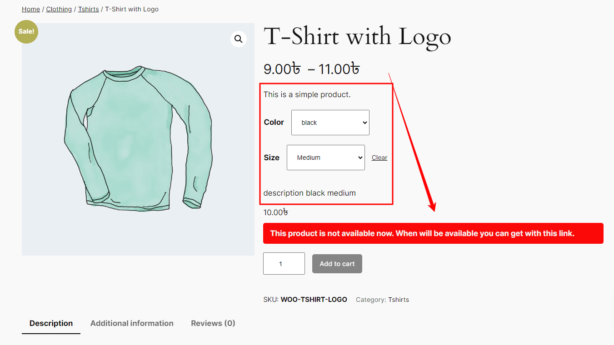Open the Tshirts category link near SKU
This screenshot has height=345, width=614.
coord(399,300)
